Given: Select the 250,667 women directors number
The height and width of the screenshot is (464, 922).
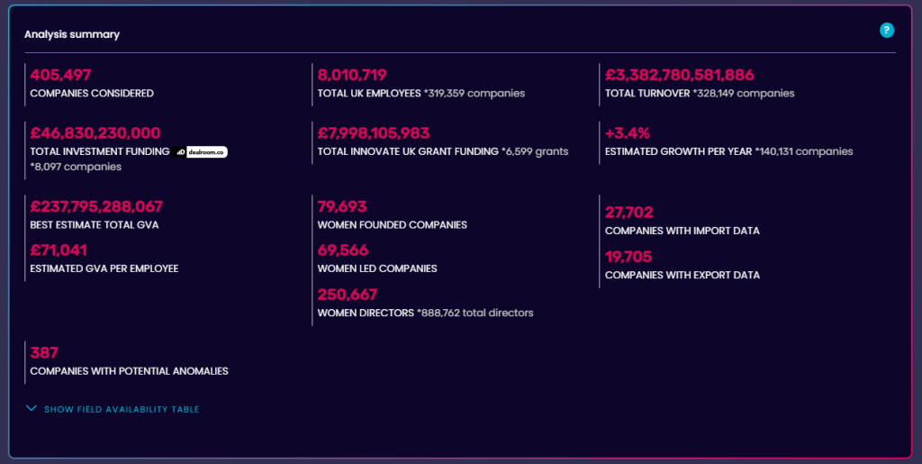Looking at the screenshot, I should coord(348,295).
